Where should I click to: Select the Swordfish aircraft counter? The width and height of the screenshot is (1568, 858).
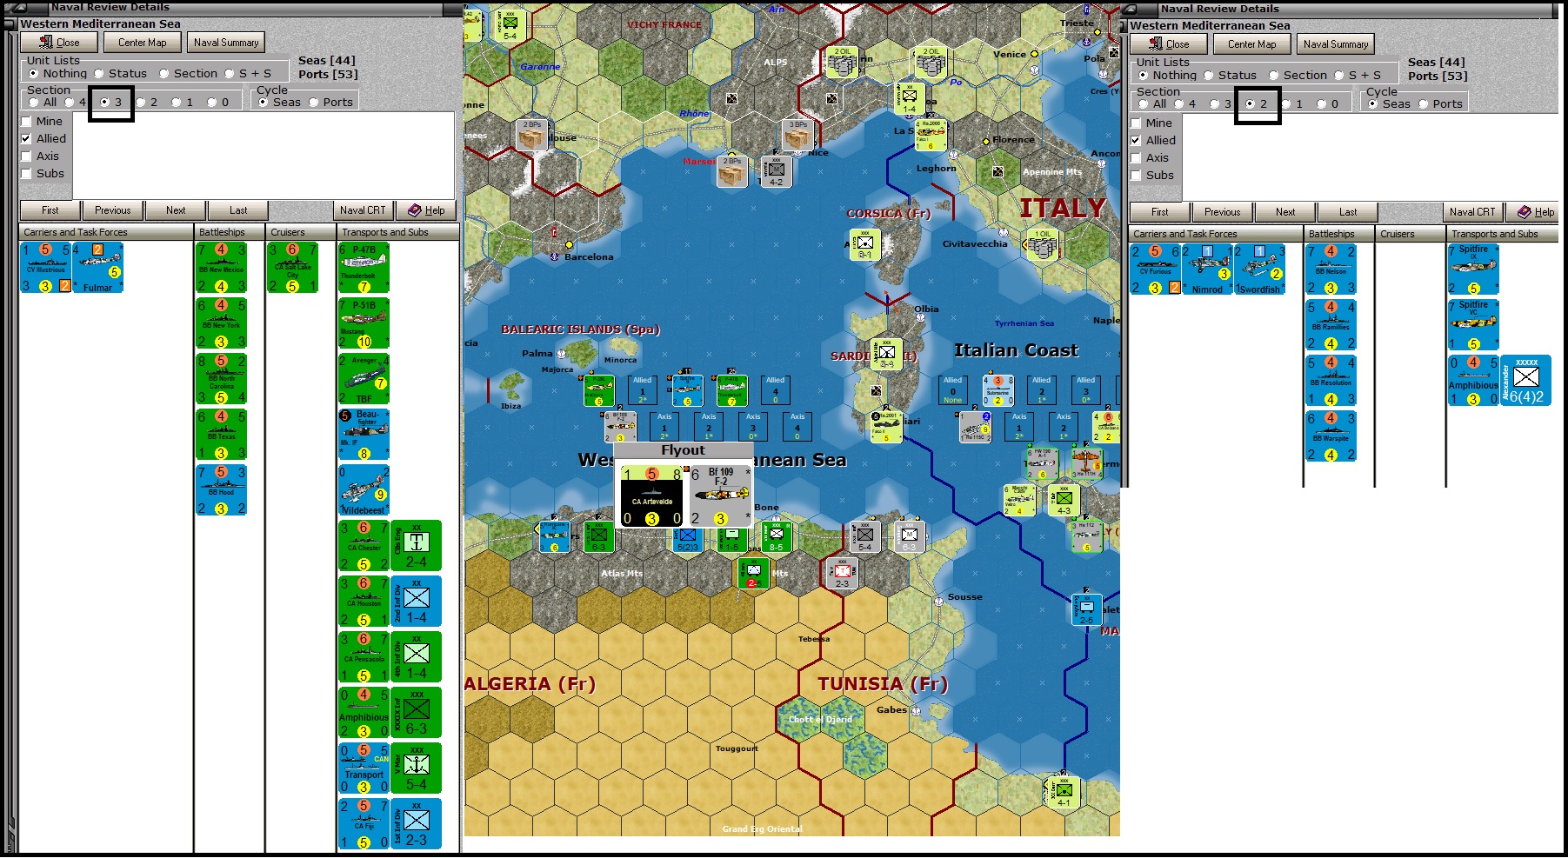[1259, 269]
